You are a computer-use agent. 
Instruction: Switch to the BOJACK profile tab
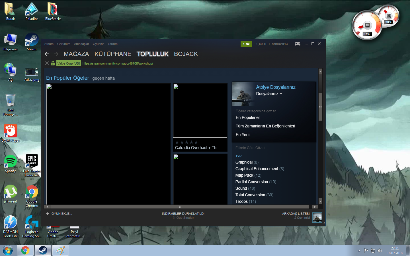pos(186,54)
